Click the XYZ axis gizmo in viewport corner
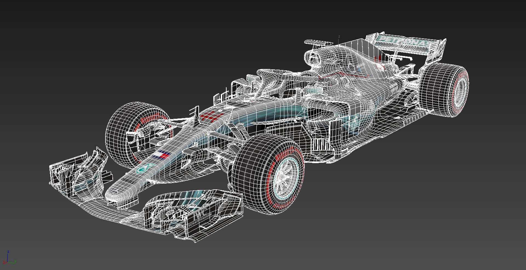 tap(9, 258)
